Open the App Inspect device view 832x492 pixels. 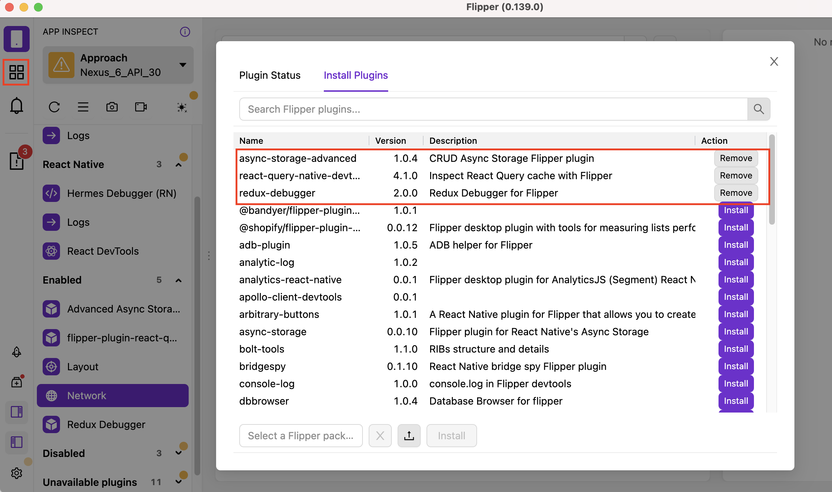(16, 39)
